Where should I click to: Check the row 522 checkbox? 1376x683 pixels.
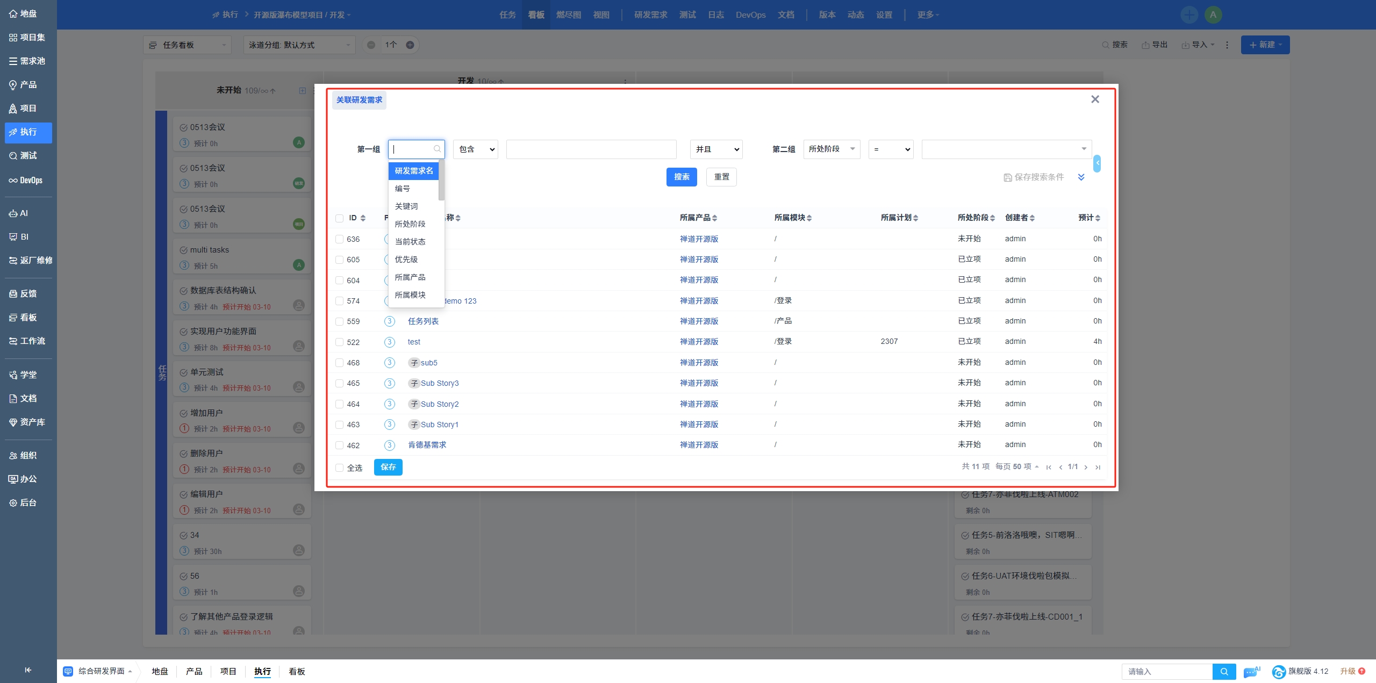[x=339, y=342]
